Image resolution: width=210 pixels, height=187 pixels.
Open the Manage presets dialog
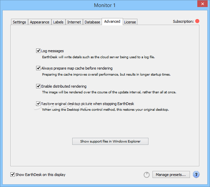[171, 175]
